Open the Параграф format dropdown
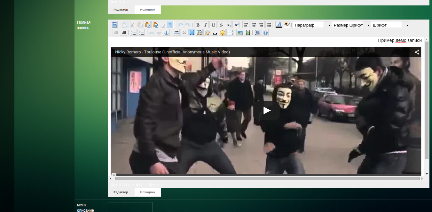432x212 pixels. (312, 25)
